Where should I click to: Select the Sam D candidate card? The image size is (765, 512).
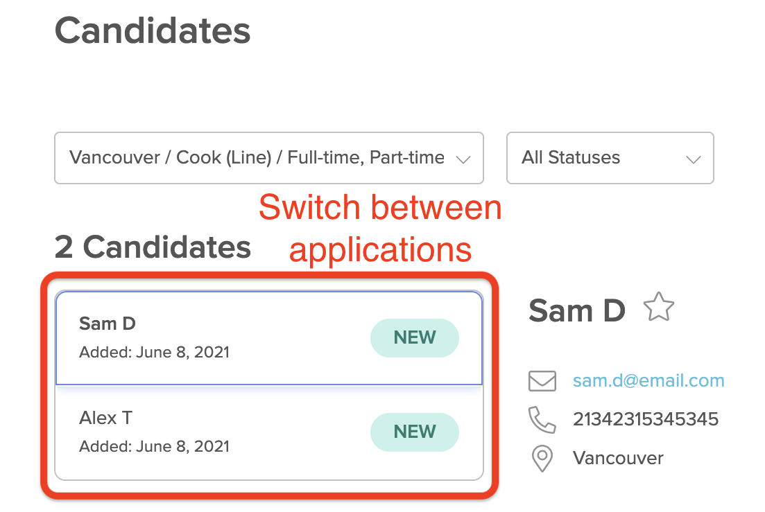click(269, 337)
